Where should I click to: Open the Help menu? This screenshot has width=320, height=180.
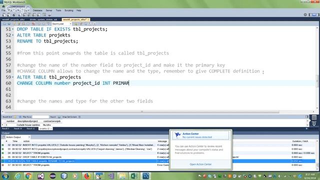click(79, 10)
